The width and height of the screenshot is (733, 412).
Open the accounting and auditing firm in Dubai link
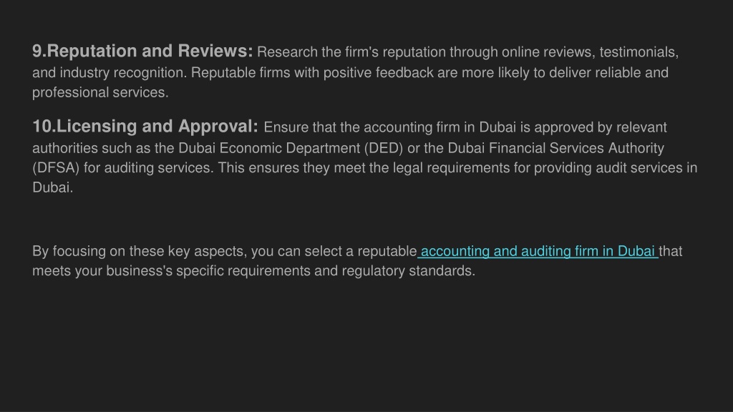[538, 251]
